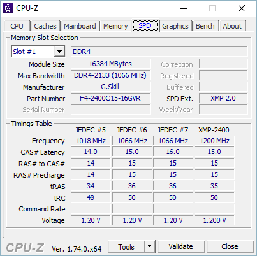
Task: Click the Module Size field 16384 MBytes
Action: pyautogui.click(x=110, y=64)
